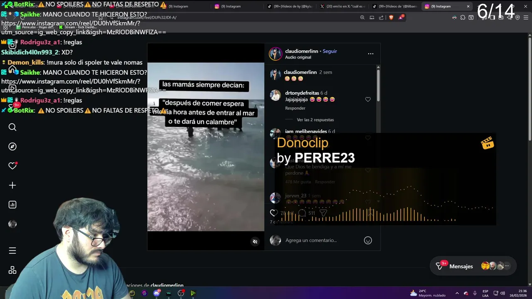Switch to the emilio en X tab
The width and height of the screenshot is (532, 299).
pyautogui.click(x=343, y=6)
